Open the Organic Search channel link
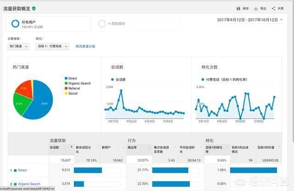This screenshot has height=191, width=294. point(29,184)
